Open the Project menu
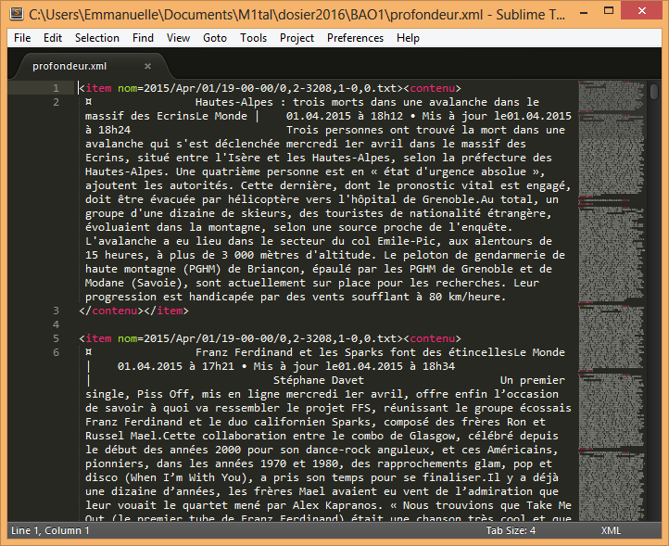669x546 pixels. [x=297, y=38]
